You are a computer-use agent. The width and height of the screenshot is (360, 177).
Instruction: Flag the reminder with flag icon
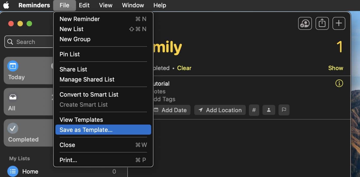tap(284, 110)
